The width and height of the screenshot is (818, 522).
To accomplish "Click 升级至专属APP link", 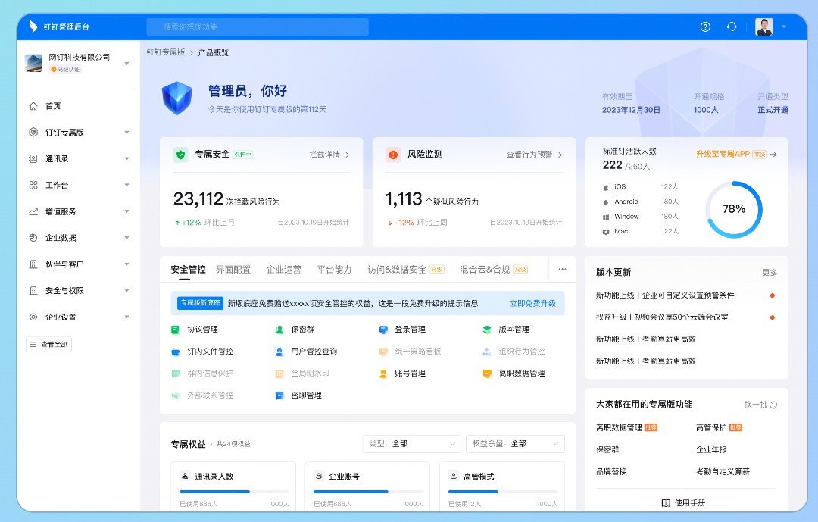I will pyautogui.click(x=736, y=154).
